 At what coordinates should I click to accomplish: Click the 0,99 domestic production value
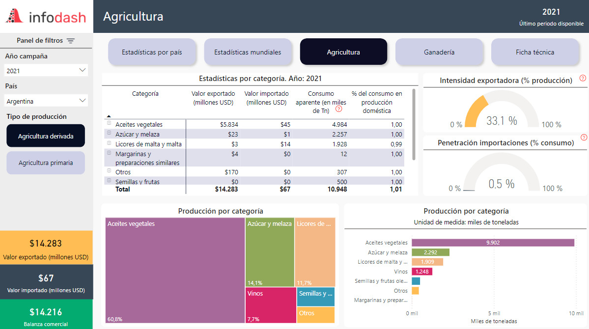tap(396, 144)
